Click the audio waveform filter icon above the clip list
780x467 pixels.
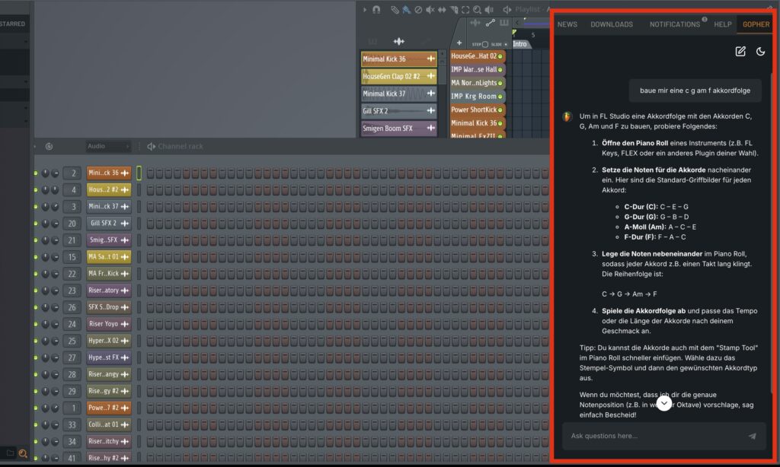click(399, 41)
